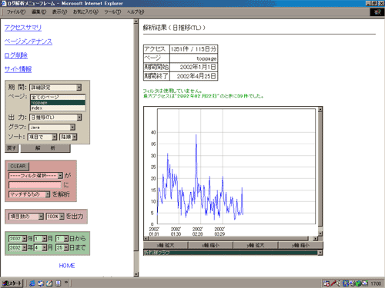Click the second quick launch icon
385x288 pixels.
41,283
